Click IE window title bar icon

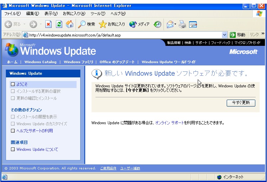click(4, 6)
